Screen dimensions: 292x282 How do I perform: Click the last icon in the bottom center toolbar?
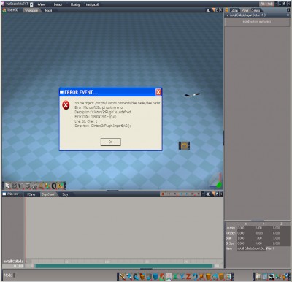[228, 276]
